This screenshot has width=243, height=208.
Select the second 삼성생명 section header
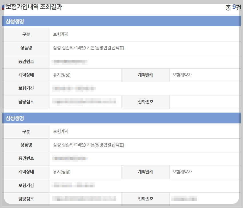pyautogui.click(x=121, y=118)
